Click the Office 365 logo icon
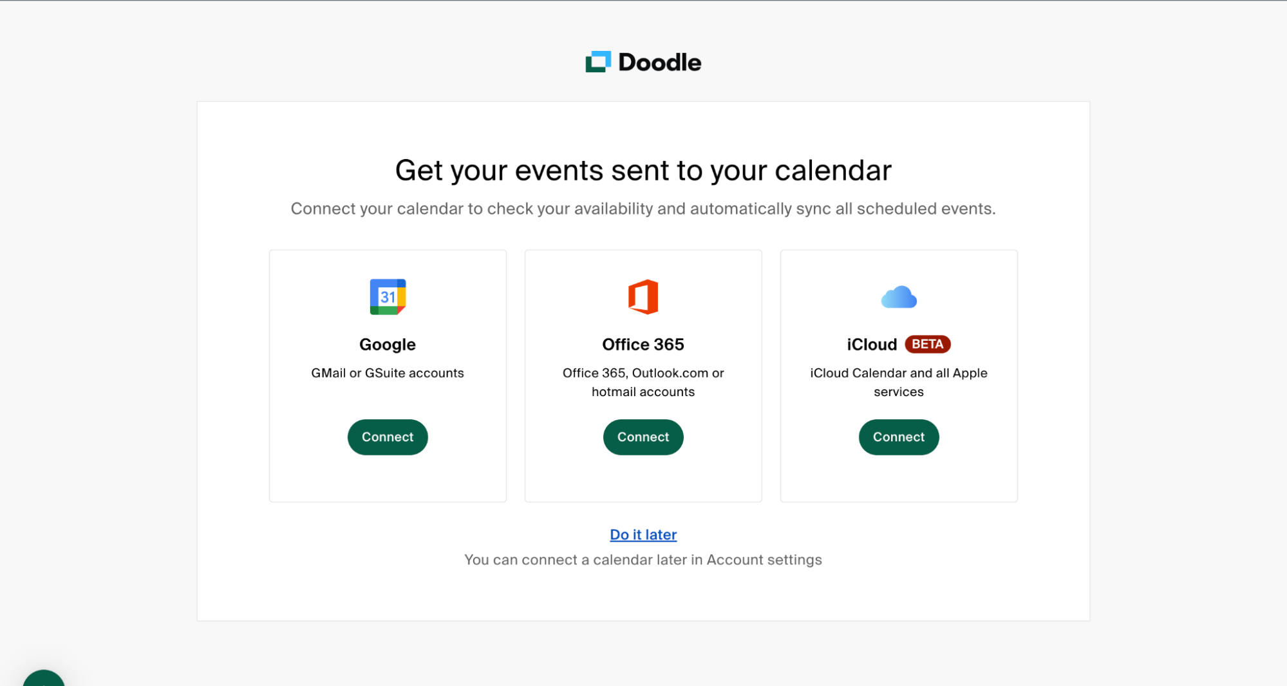This screenshot has height=686, width=1287. [x=643, y=297]
